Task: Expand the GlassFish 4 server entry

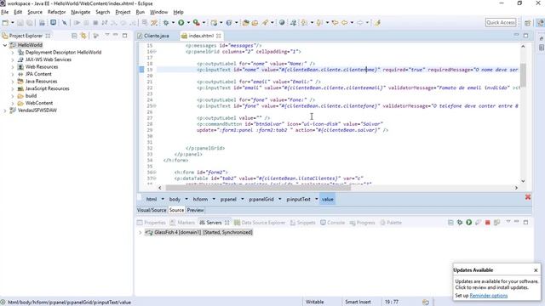Action: 140,232
